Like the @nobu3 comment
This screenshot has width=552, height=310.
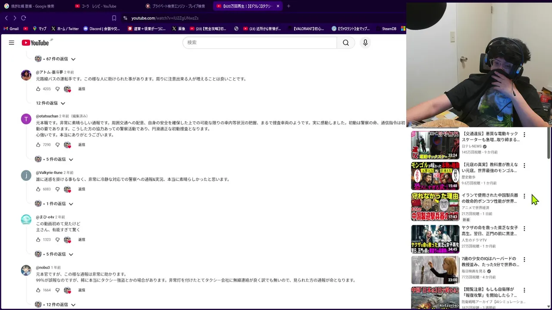(38, 290)
